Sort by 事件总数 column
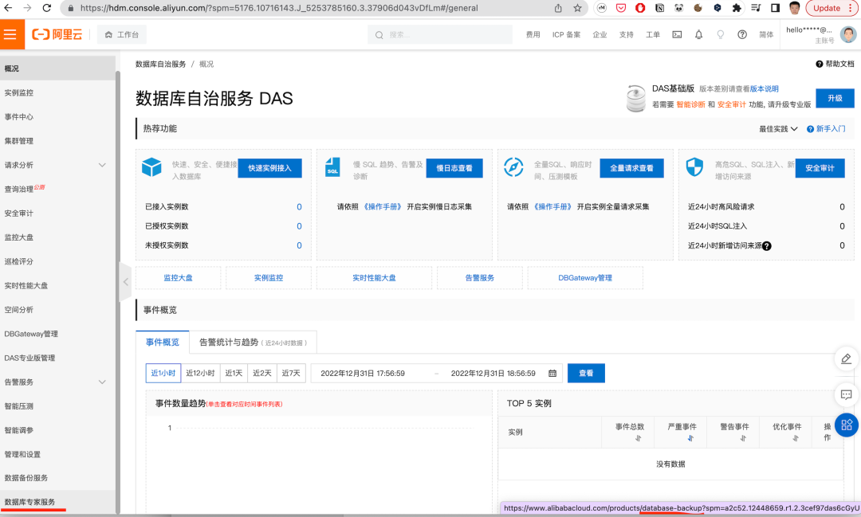Image resolution: width=861 pixels, height=517 pixels. [638, 438]
